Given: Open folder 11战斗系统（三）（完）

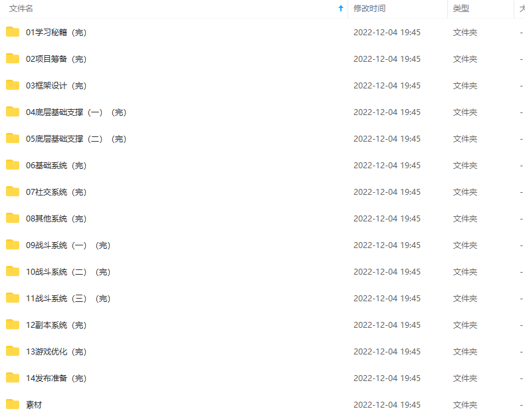Looking at the screenshot, I should [x=68, y=299].
